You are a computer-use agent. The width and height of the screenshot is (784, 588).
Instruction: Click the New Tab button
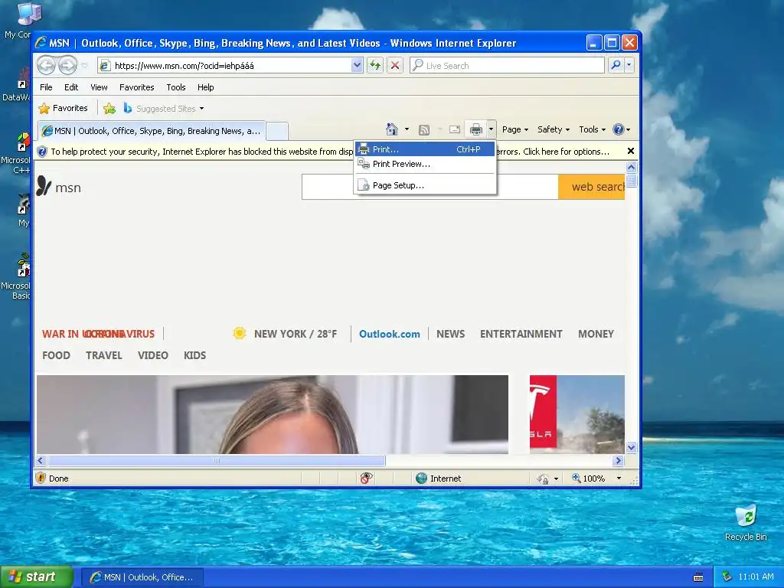pos(277,131)
